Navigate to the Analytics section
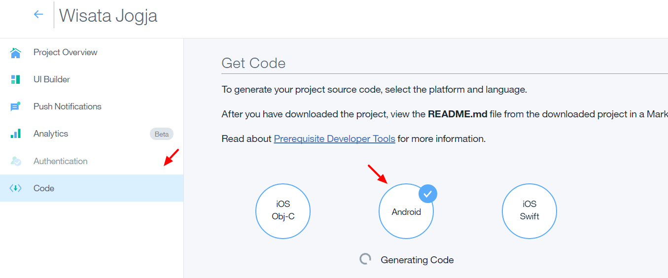The width and height of the screenshot is (668, 278). click(51, 134)
